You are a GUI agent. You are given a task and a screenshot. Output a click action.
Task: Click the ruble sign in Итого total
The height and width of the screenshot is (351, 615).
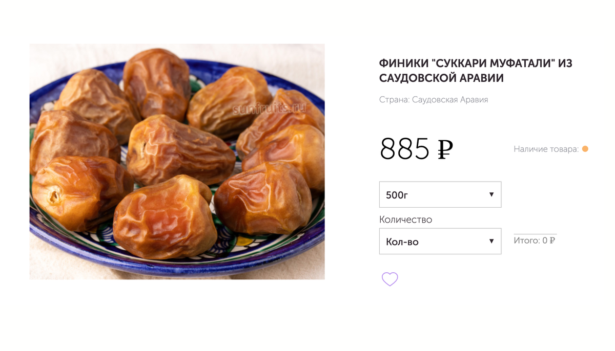click(552, 240)
